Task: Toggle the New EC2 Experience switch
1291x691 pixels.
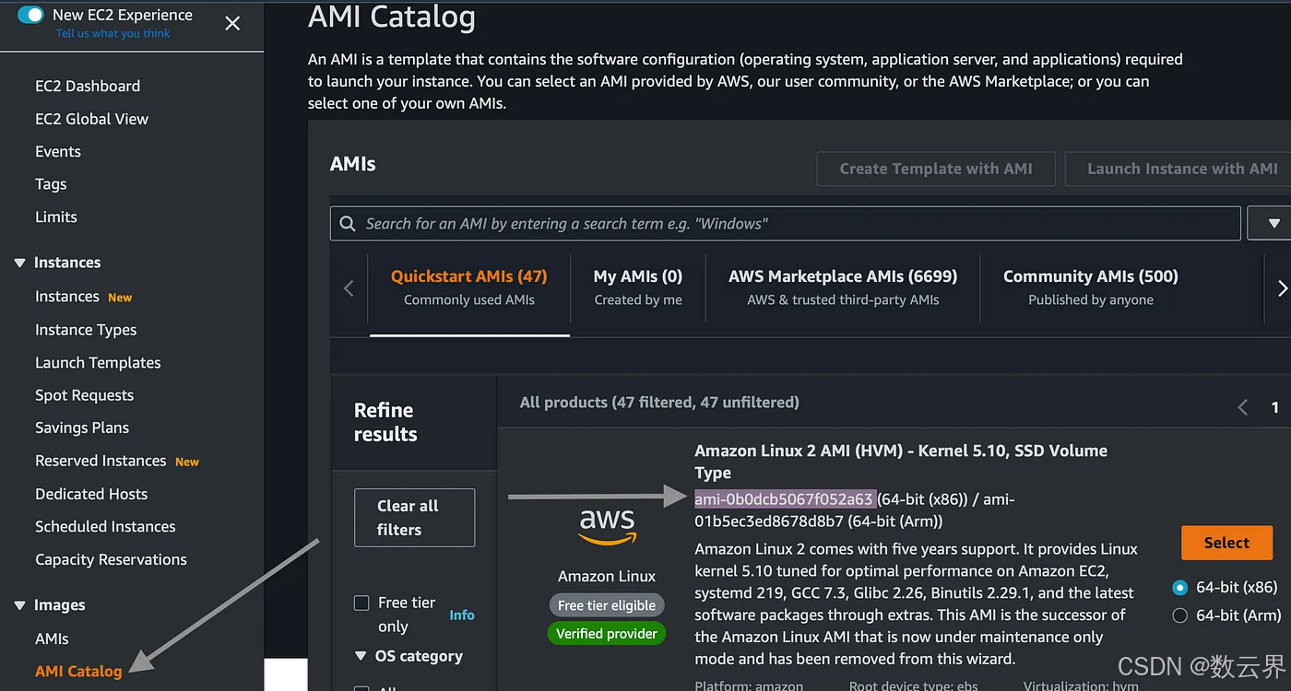Action: [x=30, y=15]
